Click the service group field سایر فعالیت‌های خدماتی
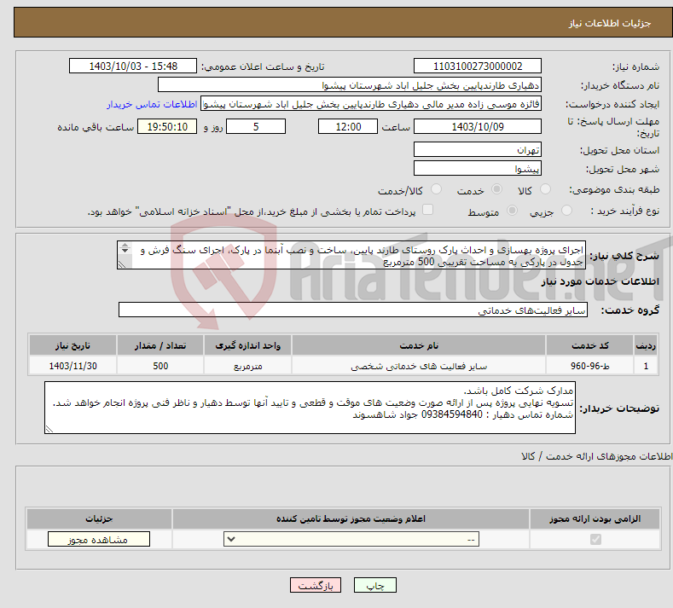The image size is (673, 608). 353,310
